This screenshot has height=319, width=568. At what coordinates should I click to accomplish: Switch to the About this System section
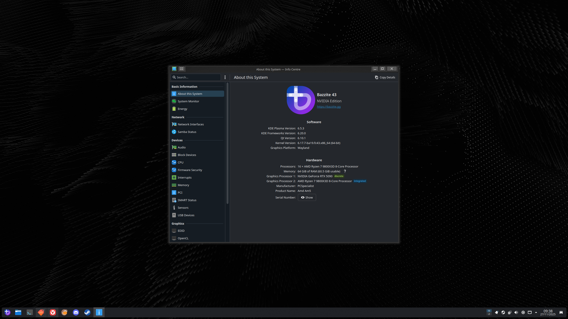point(190,94)
